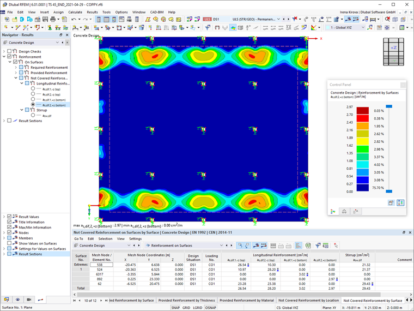Enable Show Values on Surfaces checkbox
The image size is (414, 311).
(9, 243)
